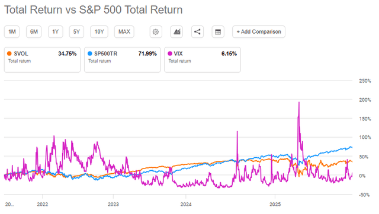
Task: Click the orange SVOL color dot
Action: click(9, 54)
